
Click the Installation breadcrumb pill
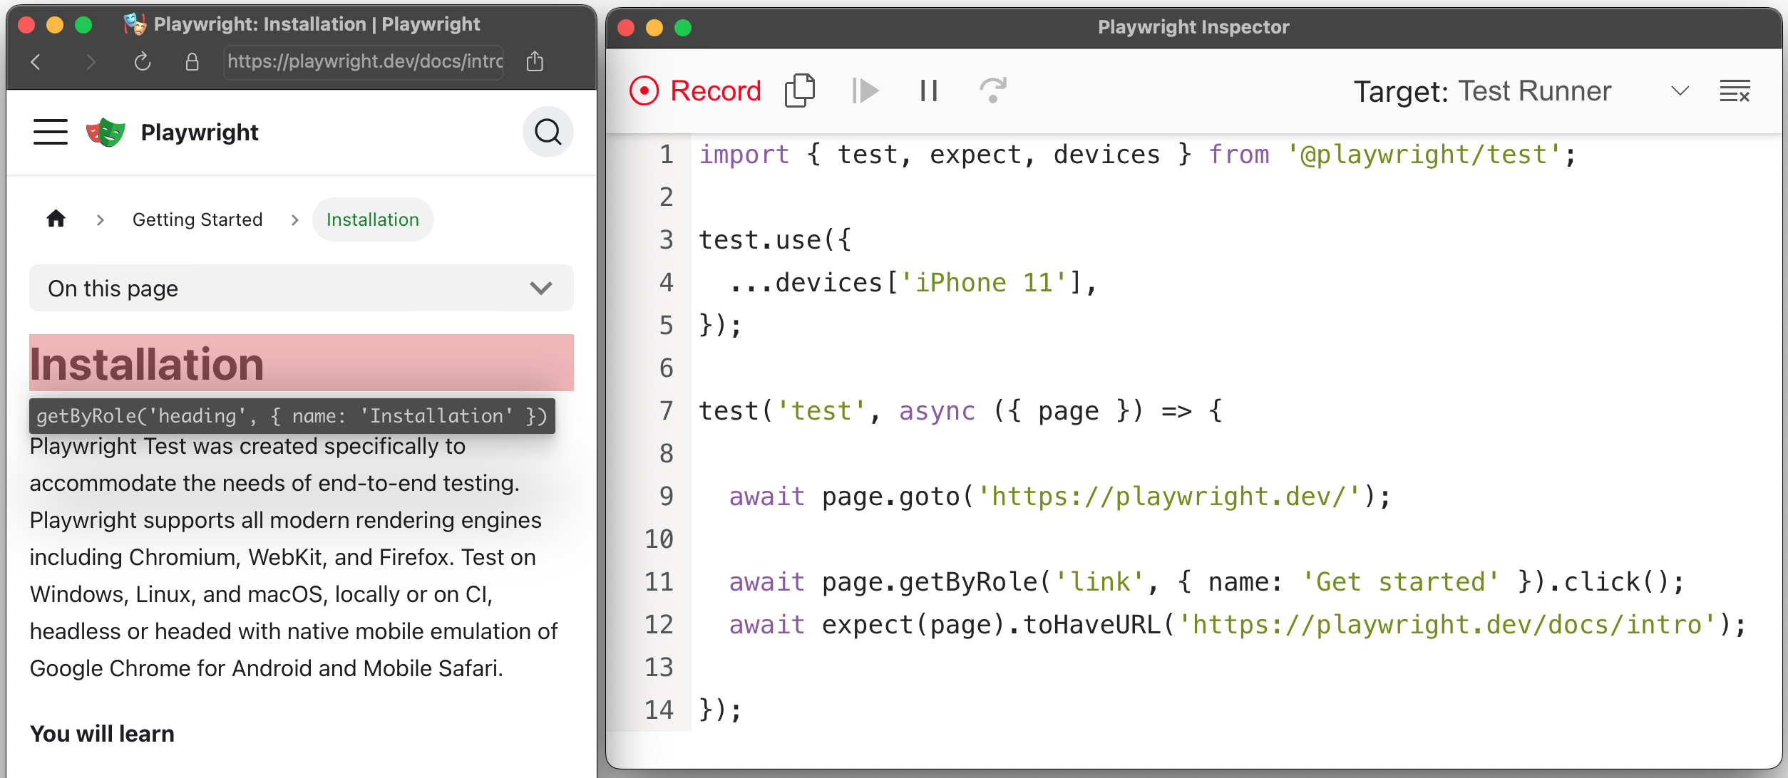[373, 219]
